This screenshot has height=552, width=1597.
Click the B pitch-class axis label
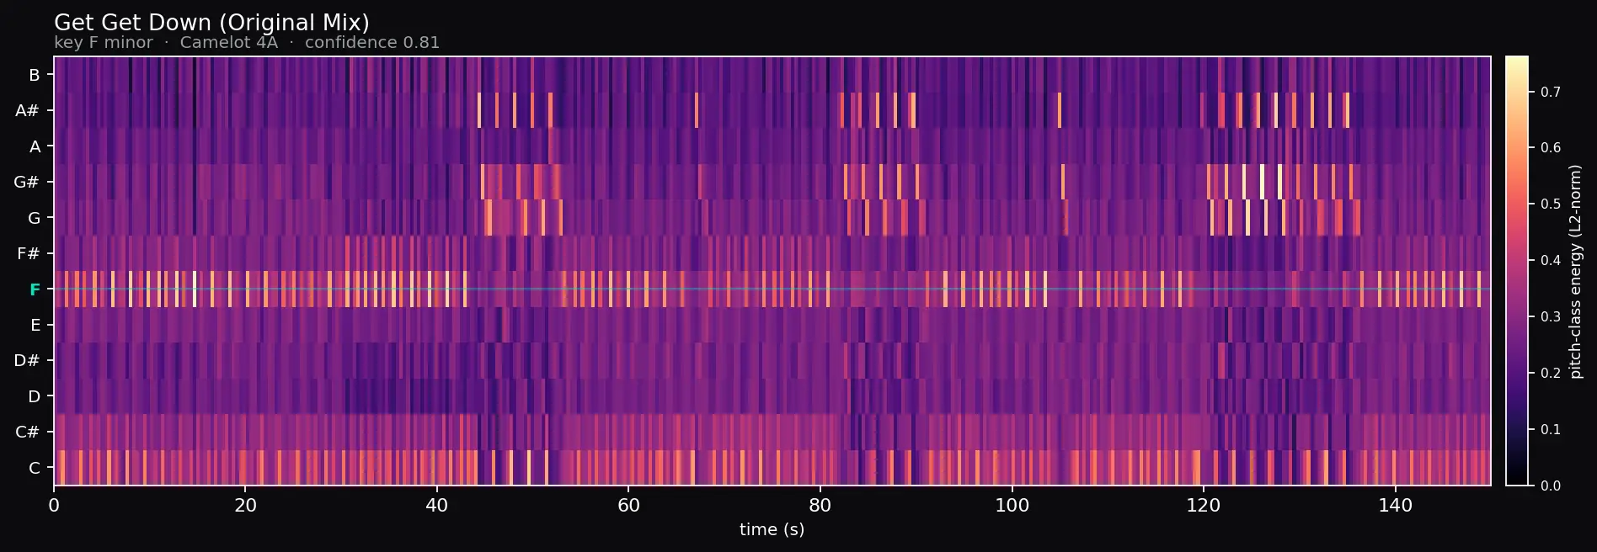[x=35, y=75]
